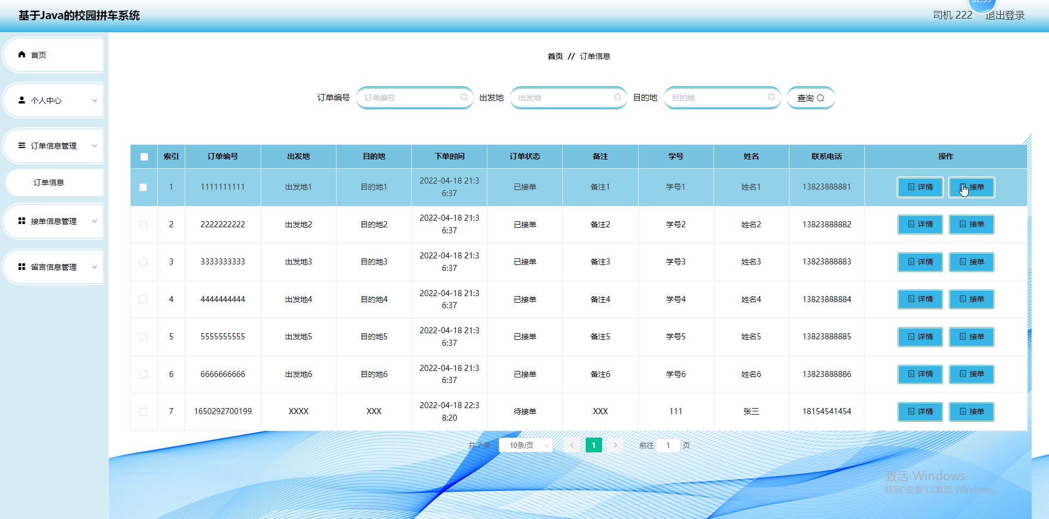This screenshot has height=519, width=1049.
Task: Go to next page arrow in pagination
Action: coord(615,445)
